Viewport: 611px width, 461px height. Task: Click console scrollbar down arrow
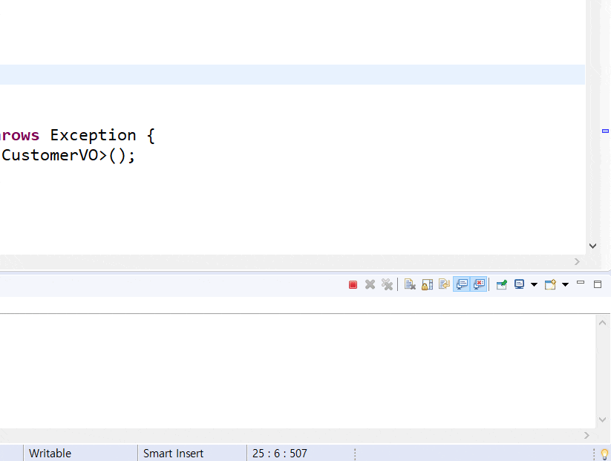point(602,419)
